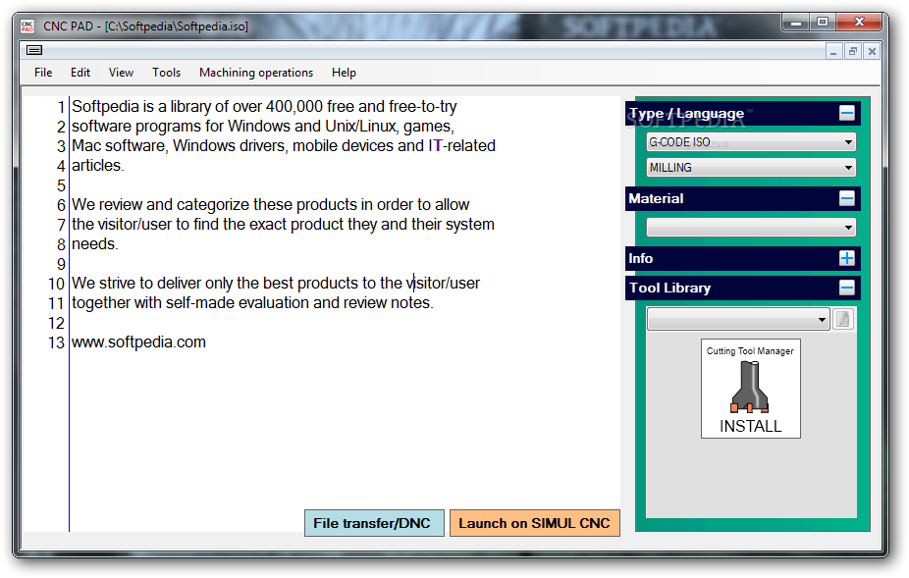Maximize the CNC PAD main window
This screenshot has width=909, height=578.
[x=823, y=23]
